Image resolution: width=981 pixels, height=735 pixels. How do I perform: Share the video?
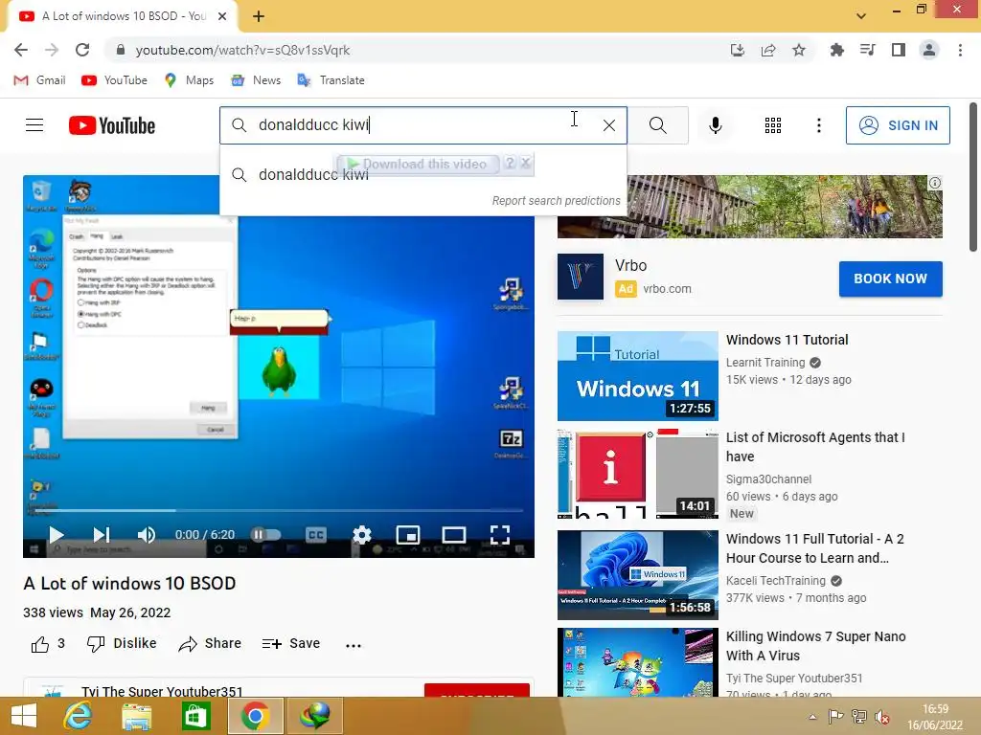(210, 644)
